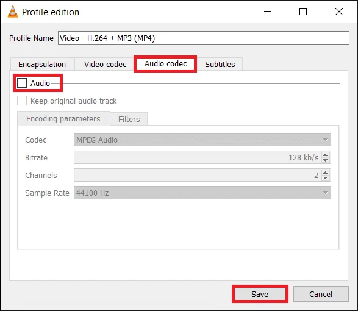Click the Profile Name label
This screenshot has width=358, height=311.
click(31, 38)
